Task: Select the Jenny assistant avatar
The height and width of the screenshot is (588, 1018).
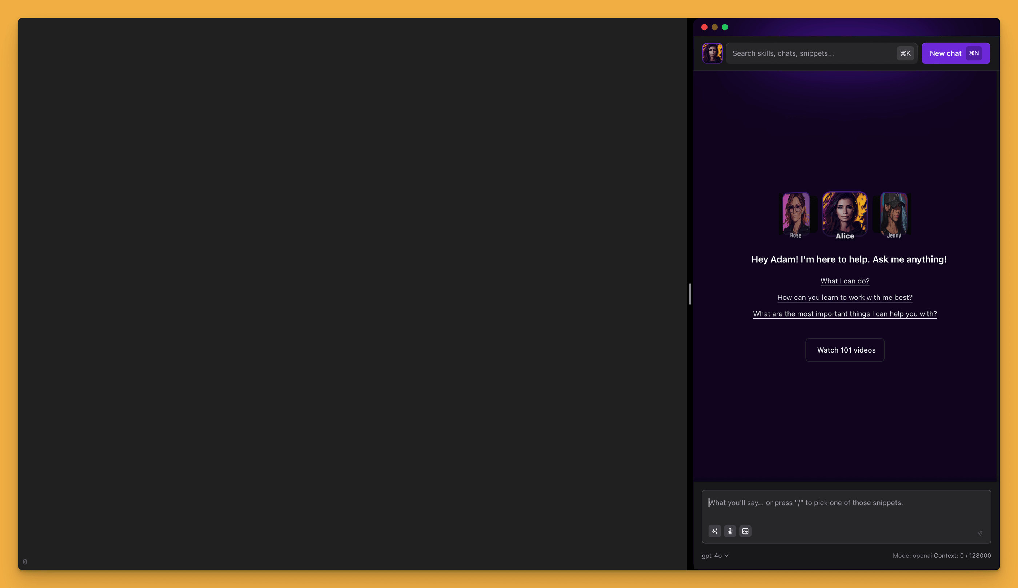Action: tap(894, 214)
